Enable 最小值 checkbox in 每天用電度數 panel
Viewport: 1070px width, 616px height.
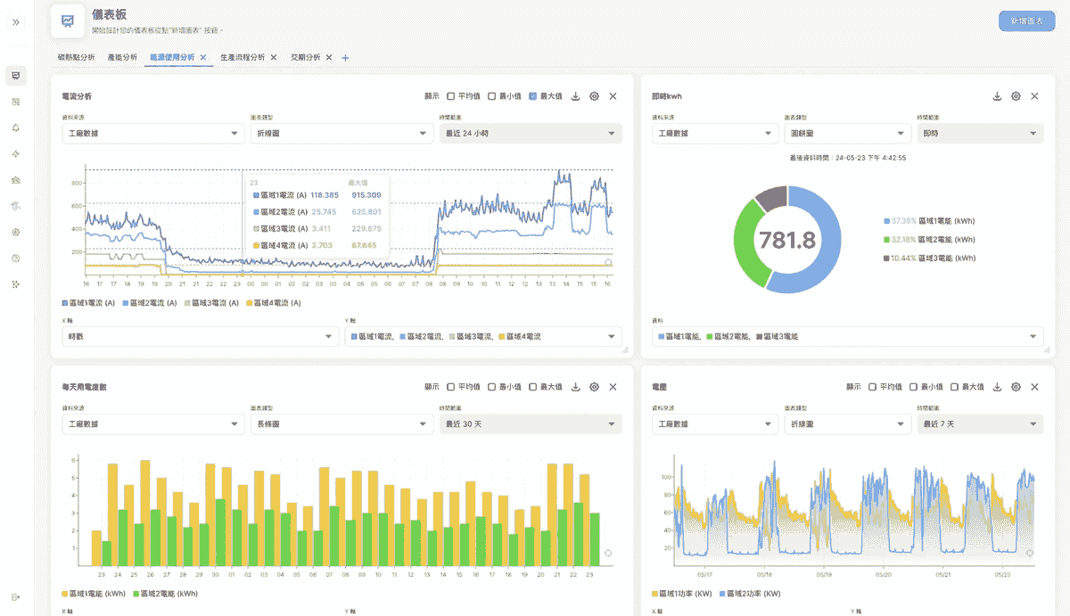click(492, 387)
